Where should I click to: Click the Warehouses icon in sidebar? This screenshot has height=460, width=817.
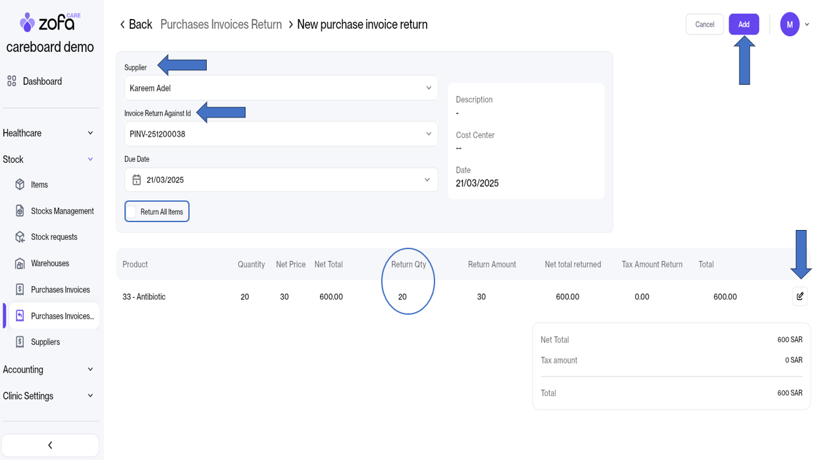(x=20, y=264)
